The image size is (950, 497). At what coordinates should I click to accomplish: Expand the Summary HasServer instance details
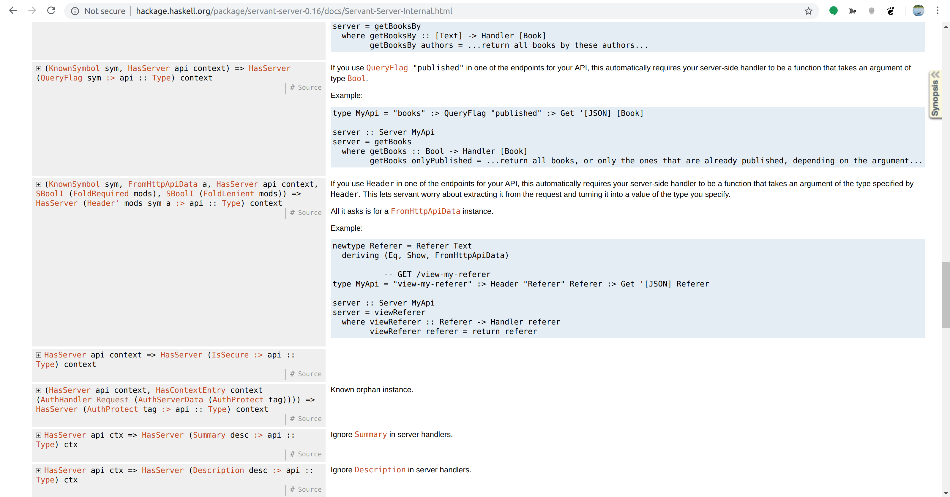pos(39,435)
